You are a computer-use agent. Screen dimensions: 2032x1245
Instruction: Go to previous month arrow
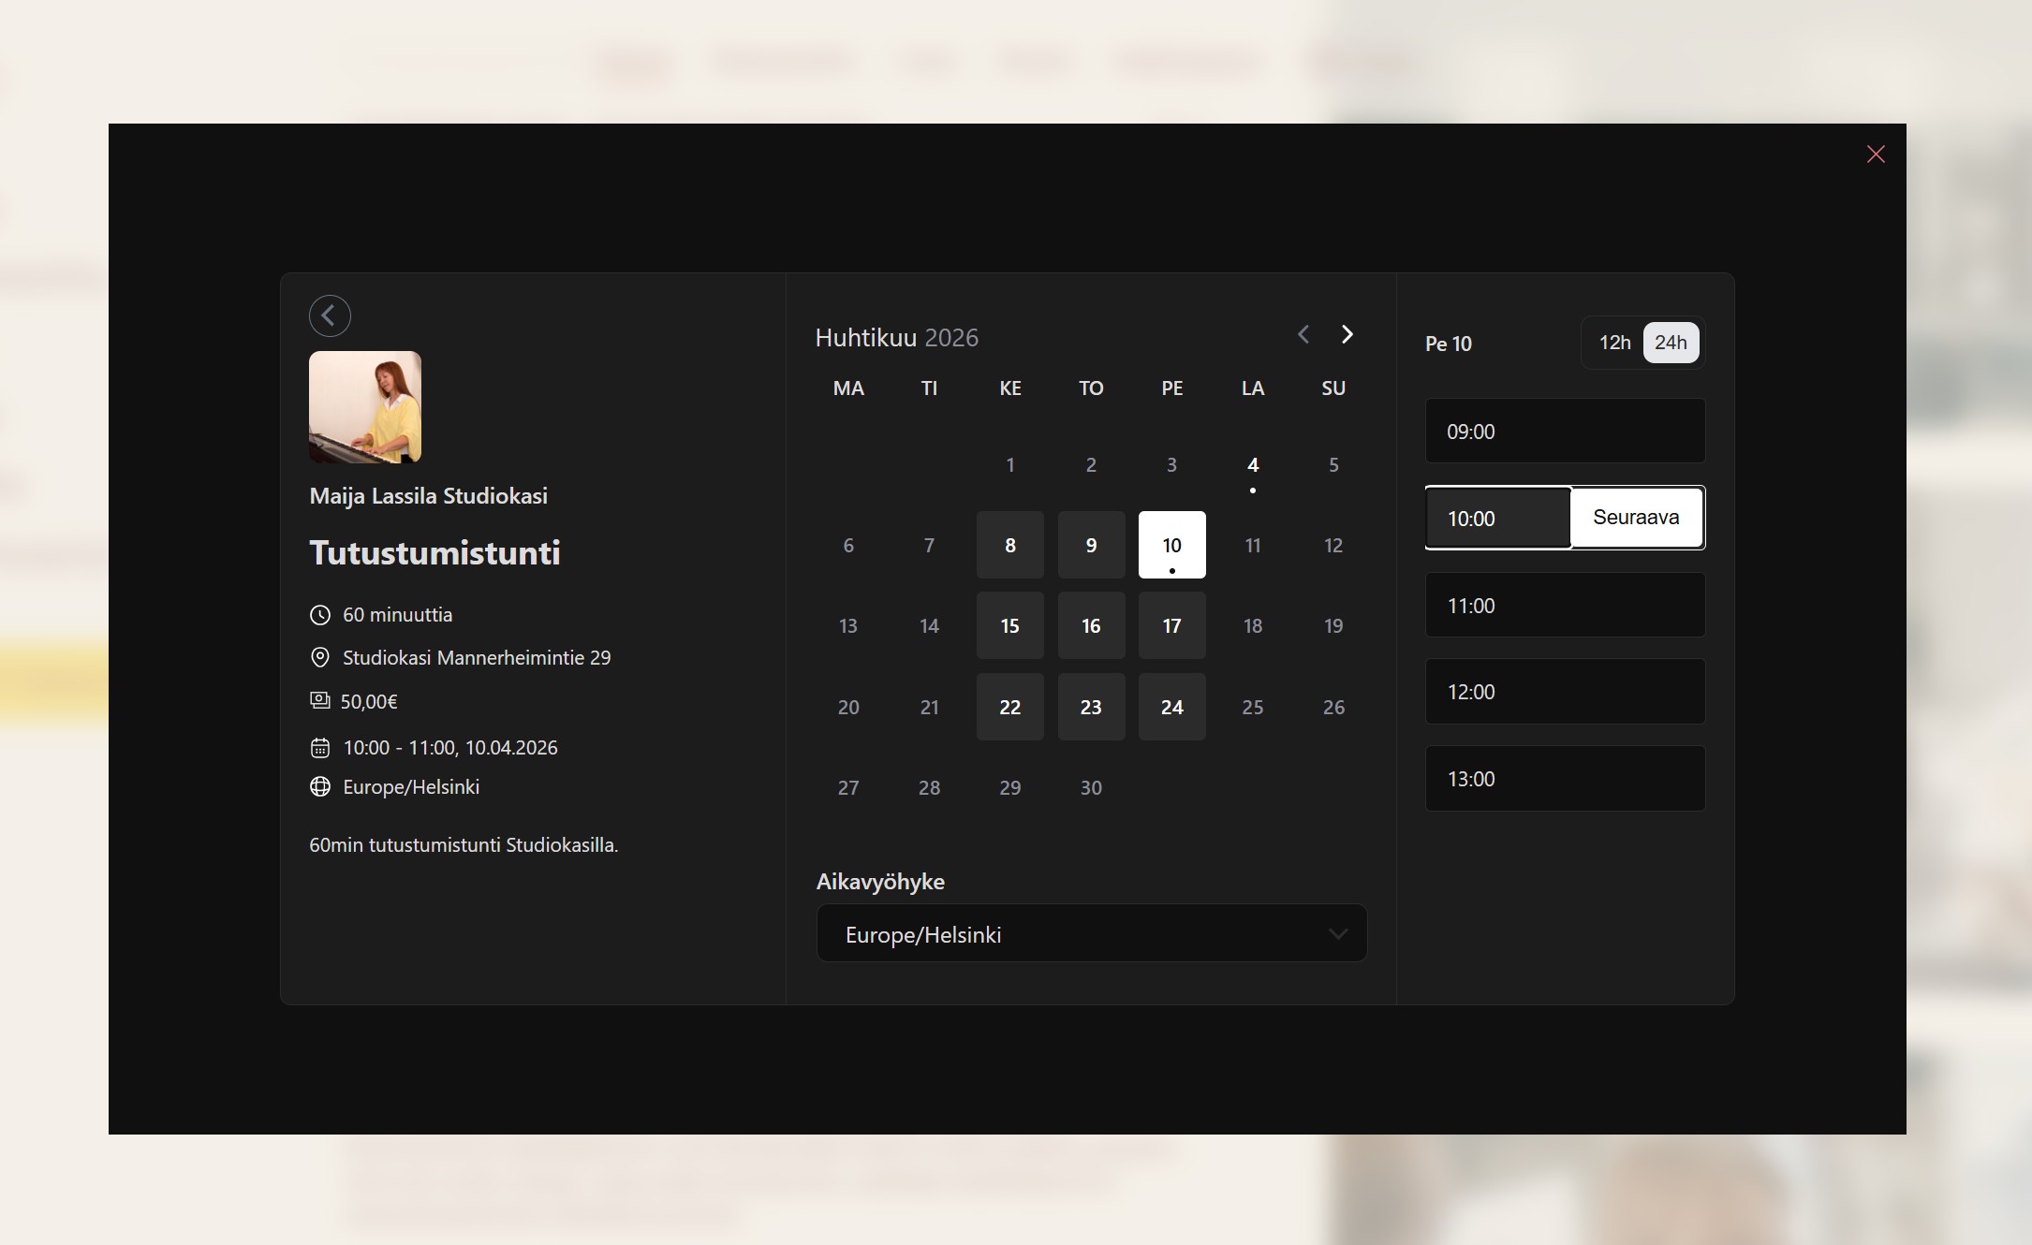[x=1303, y=335]
